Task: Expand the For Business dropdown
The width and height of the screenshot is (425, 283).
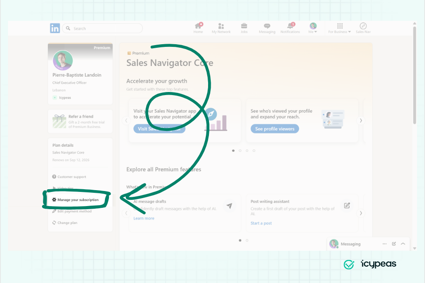Action: (x=340, y=28)
